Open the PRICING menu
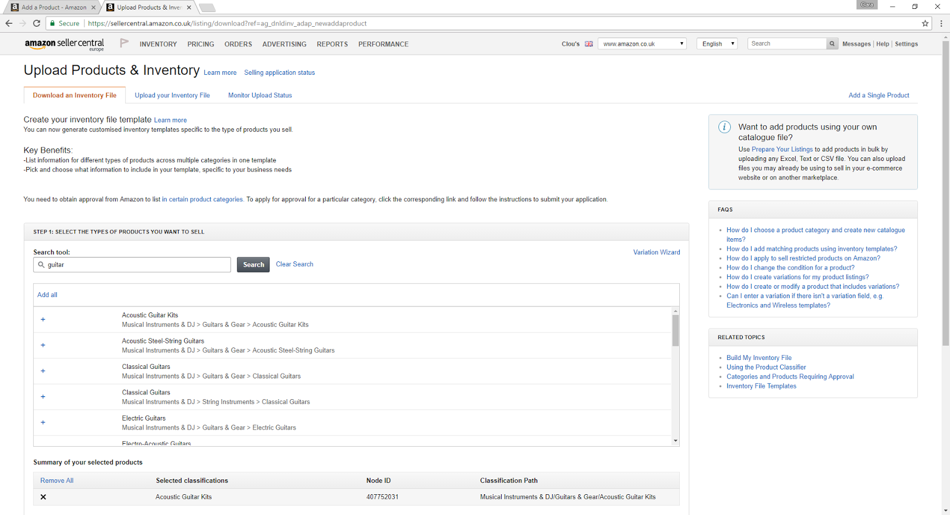Viewport: 950px width, 515px height. [x=201, y=45]
